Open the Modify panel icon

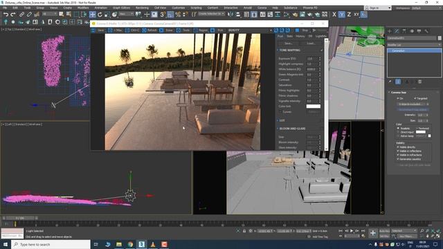click(x=397, y=31)
